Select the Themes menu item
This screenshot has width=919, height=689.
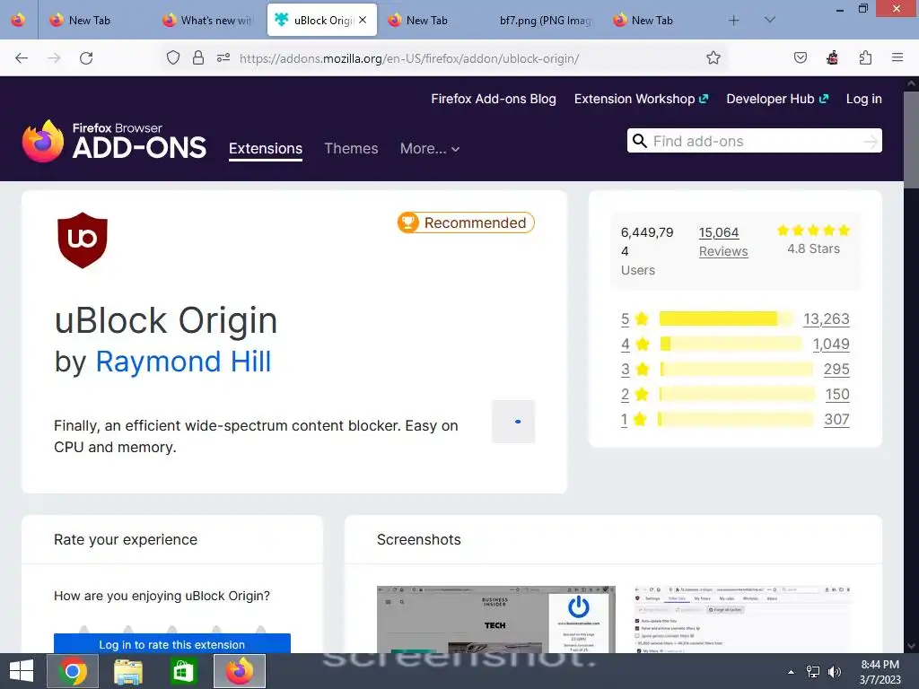[x=351, y=149]
